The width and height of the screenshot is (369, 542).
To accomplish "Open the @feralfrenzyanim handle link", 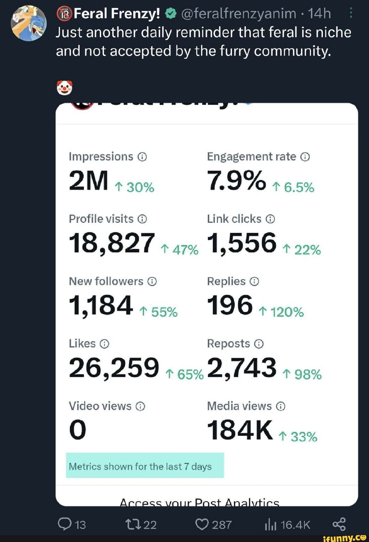I will (x=238, y=14).
